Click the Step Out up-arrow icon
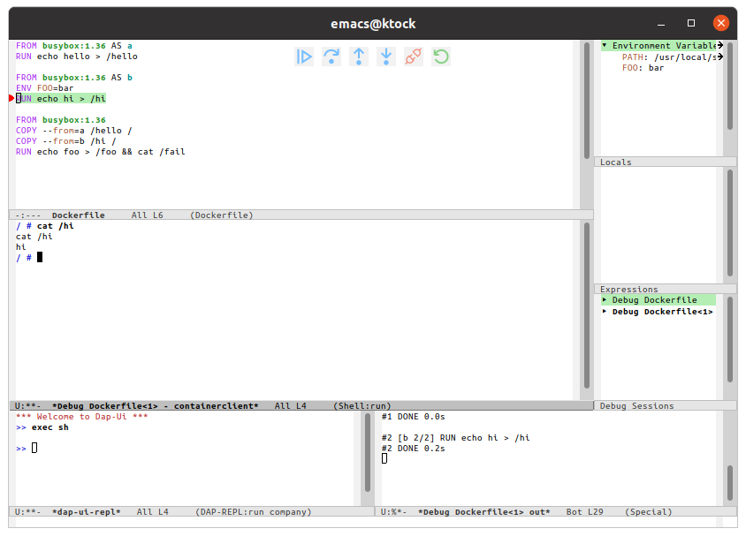This screenshot has width=746, height=536. coord(359,57)
